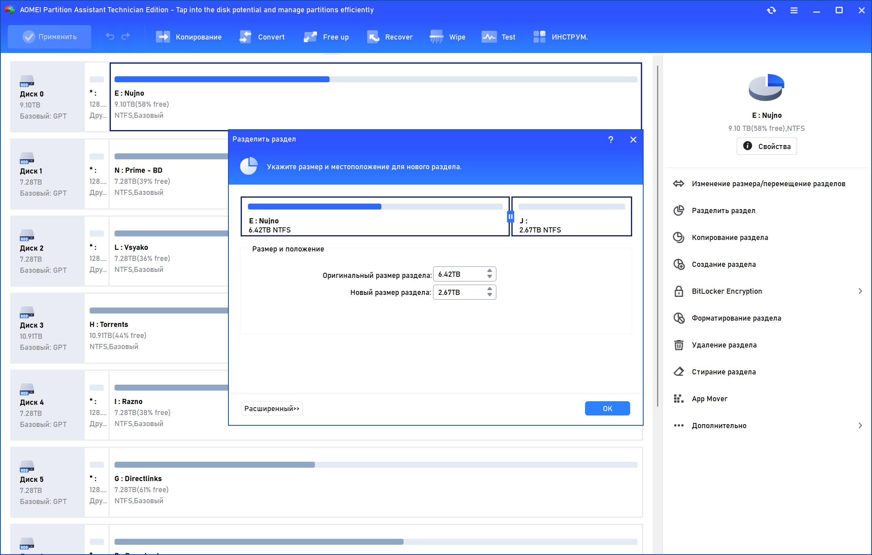Open the Free up tool
872x555 pixels.
coord(326,37)
